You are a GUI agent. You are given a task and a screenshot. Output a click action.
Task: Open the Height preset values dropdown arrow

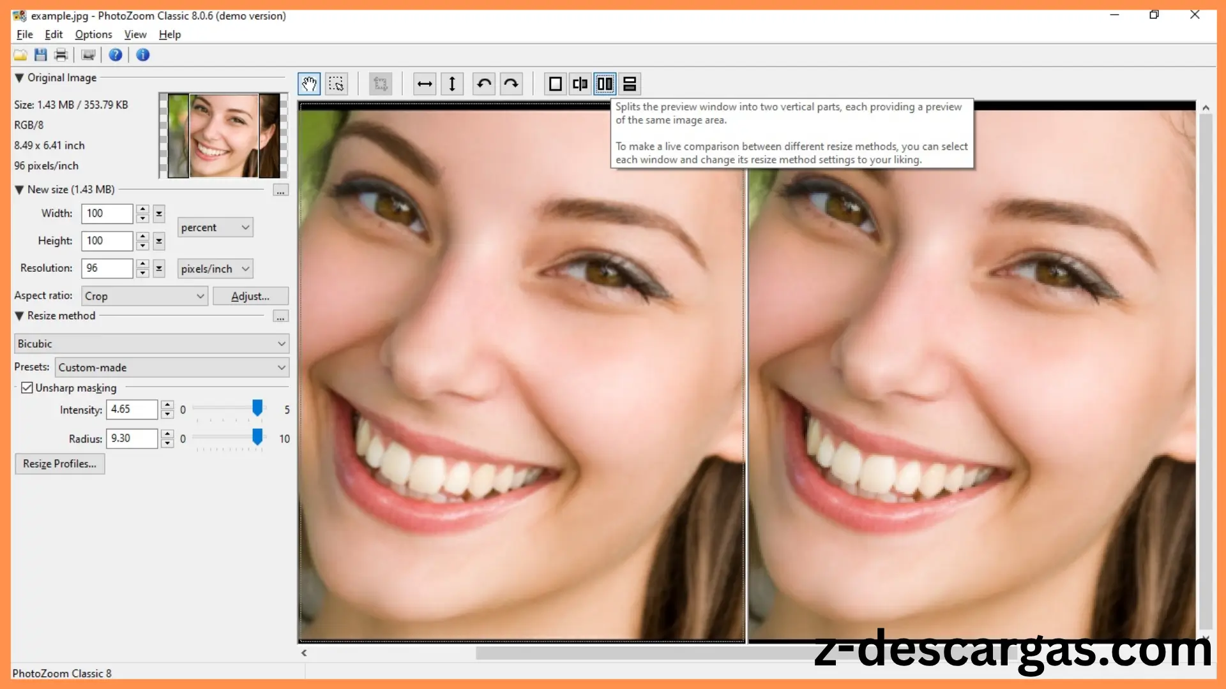pyautogui.click(x=159, y=241)
